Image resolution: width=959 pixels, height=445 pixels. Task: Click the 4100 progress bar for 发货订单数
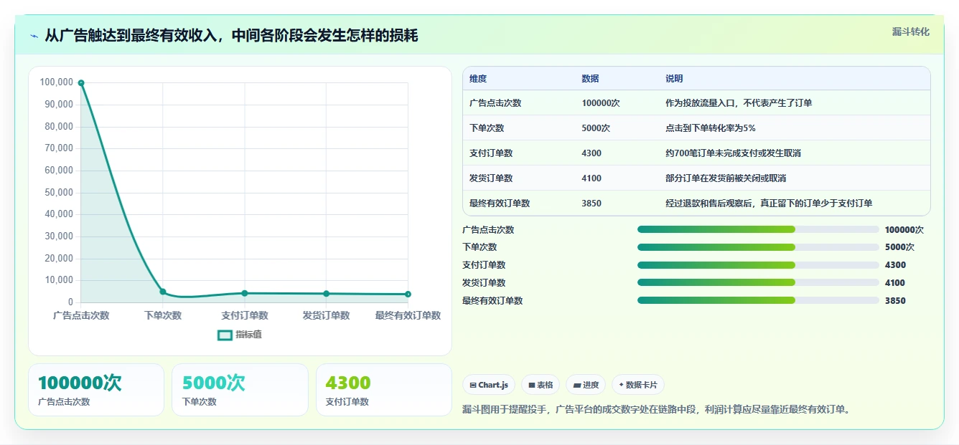click(758, 282)
